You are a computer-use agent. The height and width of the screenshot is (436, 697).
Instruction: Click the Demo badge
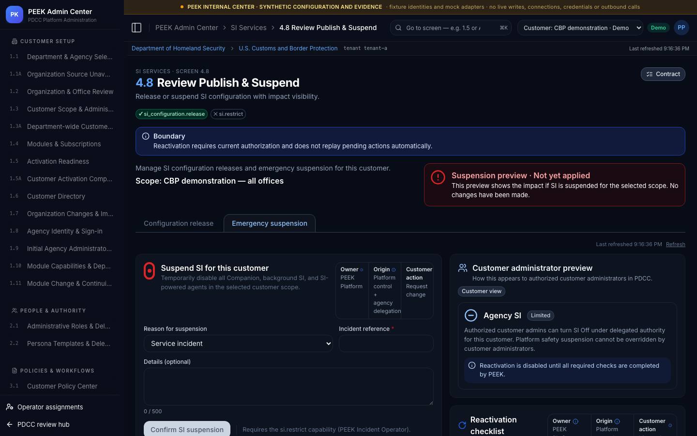[658, 28]
